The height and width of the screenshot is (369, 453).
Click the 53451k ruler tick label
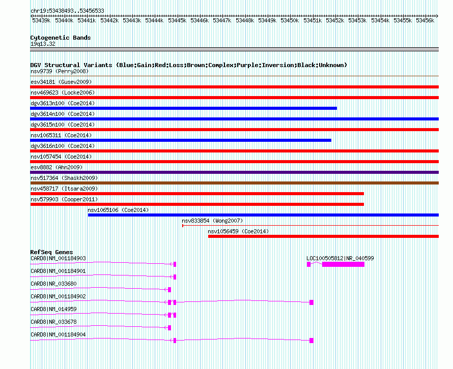(x=313, y=20)
